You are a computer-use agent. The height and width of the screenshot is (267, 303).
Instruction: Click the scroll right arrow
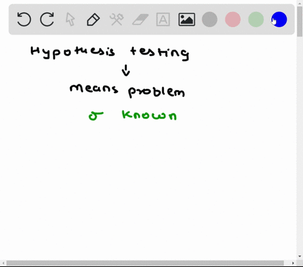point(293,263)
